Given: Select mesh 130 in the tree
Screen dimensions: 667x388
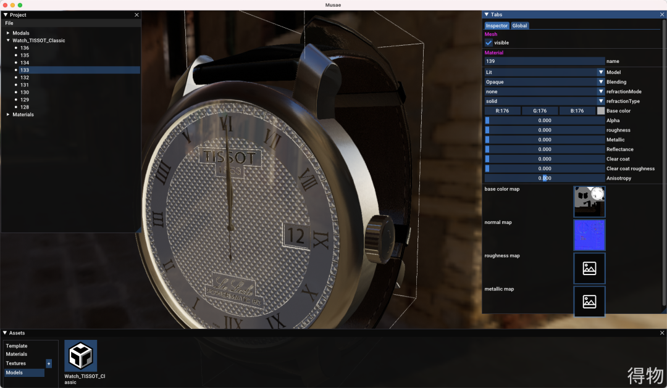Looking at the screenshot, I should pyautogui.click(x=25, y=92).
